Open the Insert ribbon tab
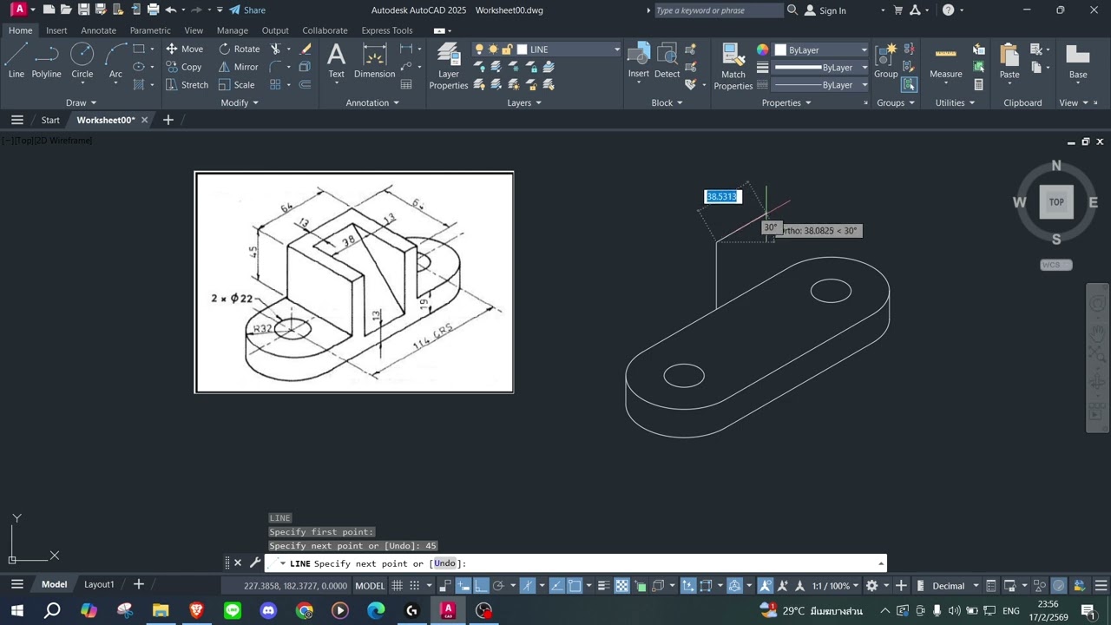Image resolution: width=1111 pixels, height=625 pixels. coord(56,30)
